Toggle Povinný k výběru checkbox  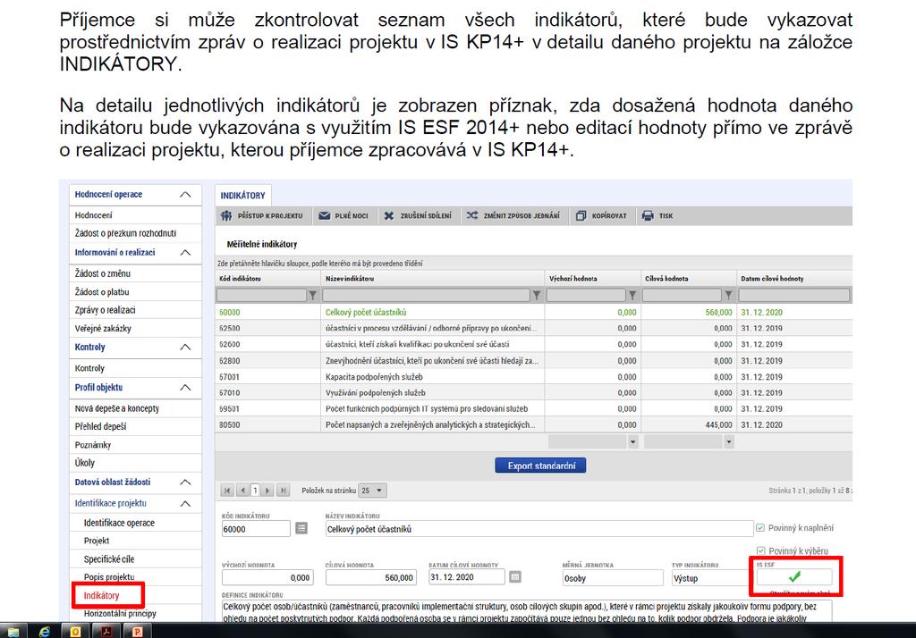[x=760, y=550]
